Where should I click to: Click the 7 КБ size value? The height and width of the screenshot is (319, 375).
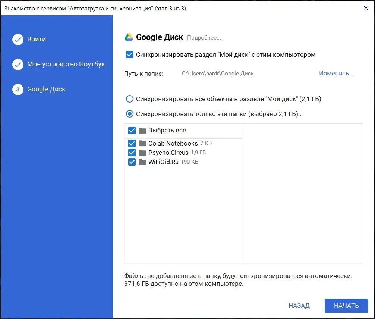206,143
